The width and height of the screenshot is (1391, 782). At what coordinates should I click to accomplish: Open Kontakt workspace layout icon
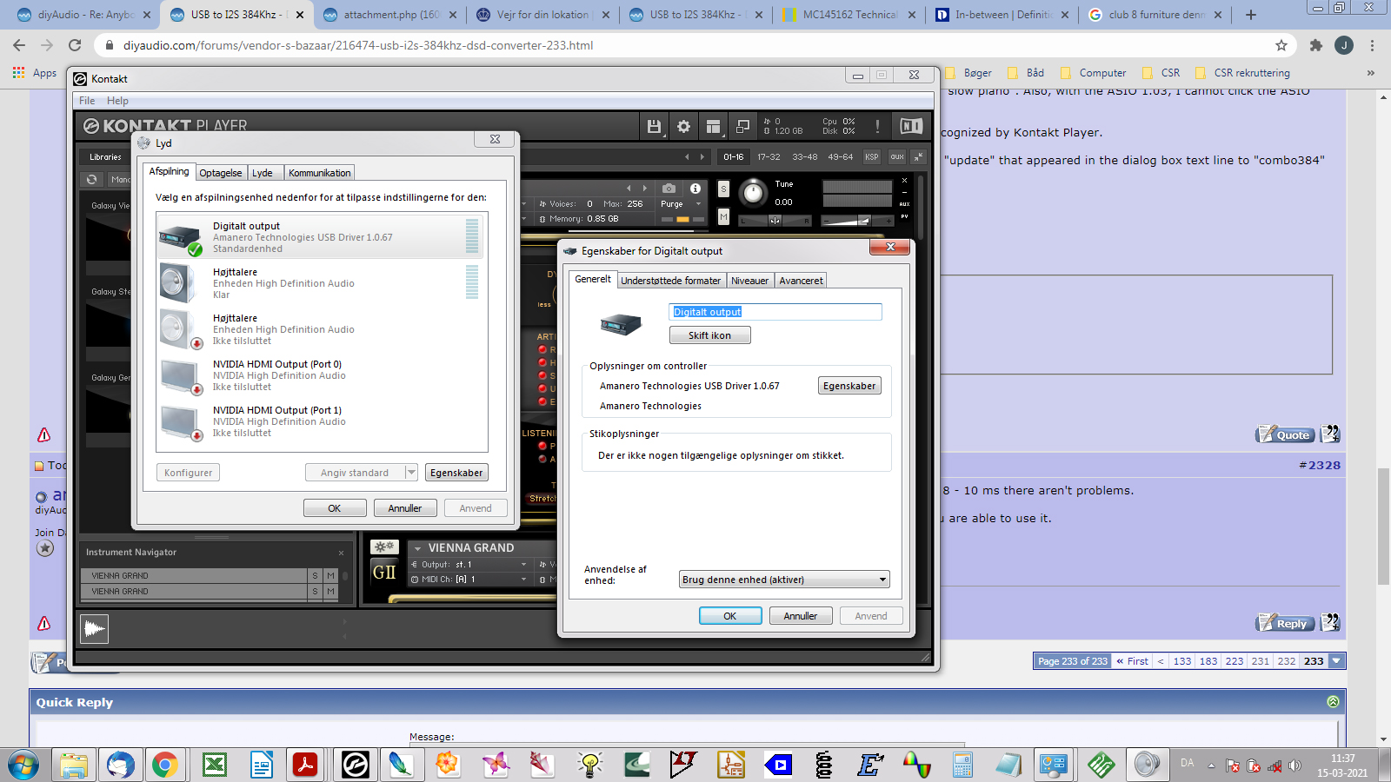pos(713,127)
